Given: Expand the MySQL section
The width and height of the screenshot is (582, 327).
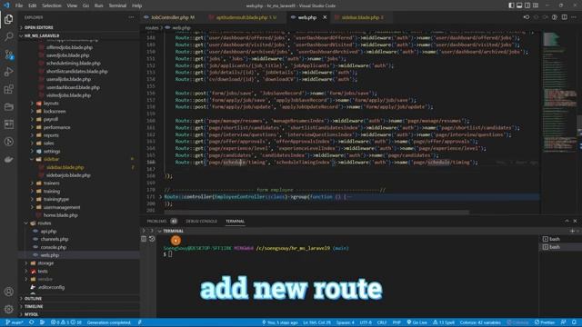Looking at the screenshot, I should pyautogui.click(x=31, y=314).
